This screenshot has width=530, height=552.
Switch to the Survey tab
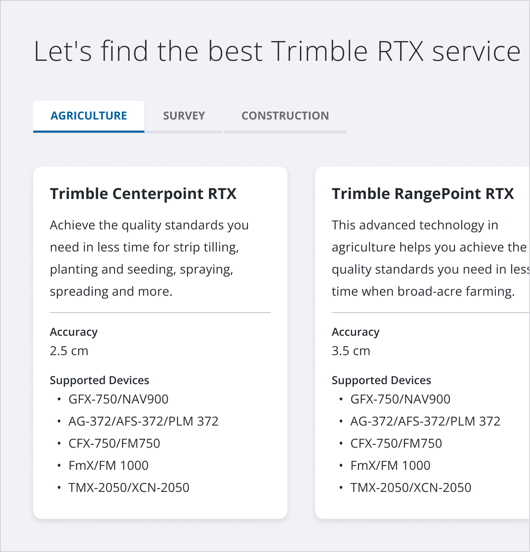[x=184, y=116]
